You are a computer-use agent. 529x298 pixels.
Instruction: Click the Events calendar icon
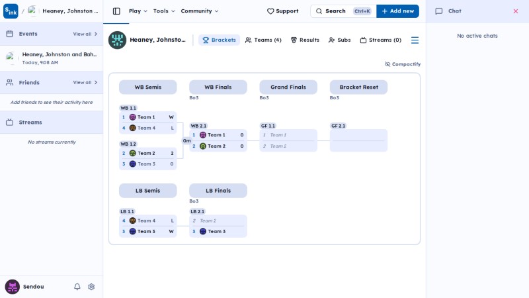[x=9, y=34]
